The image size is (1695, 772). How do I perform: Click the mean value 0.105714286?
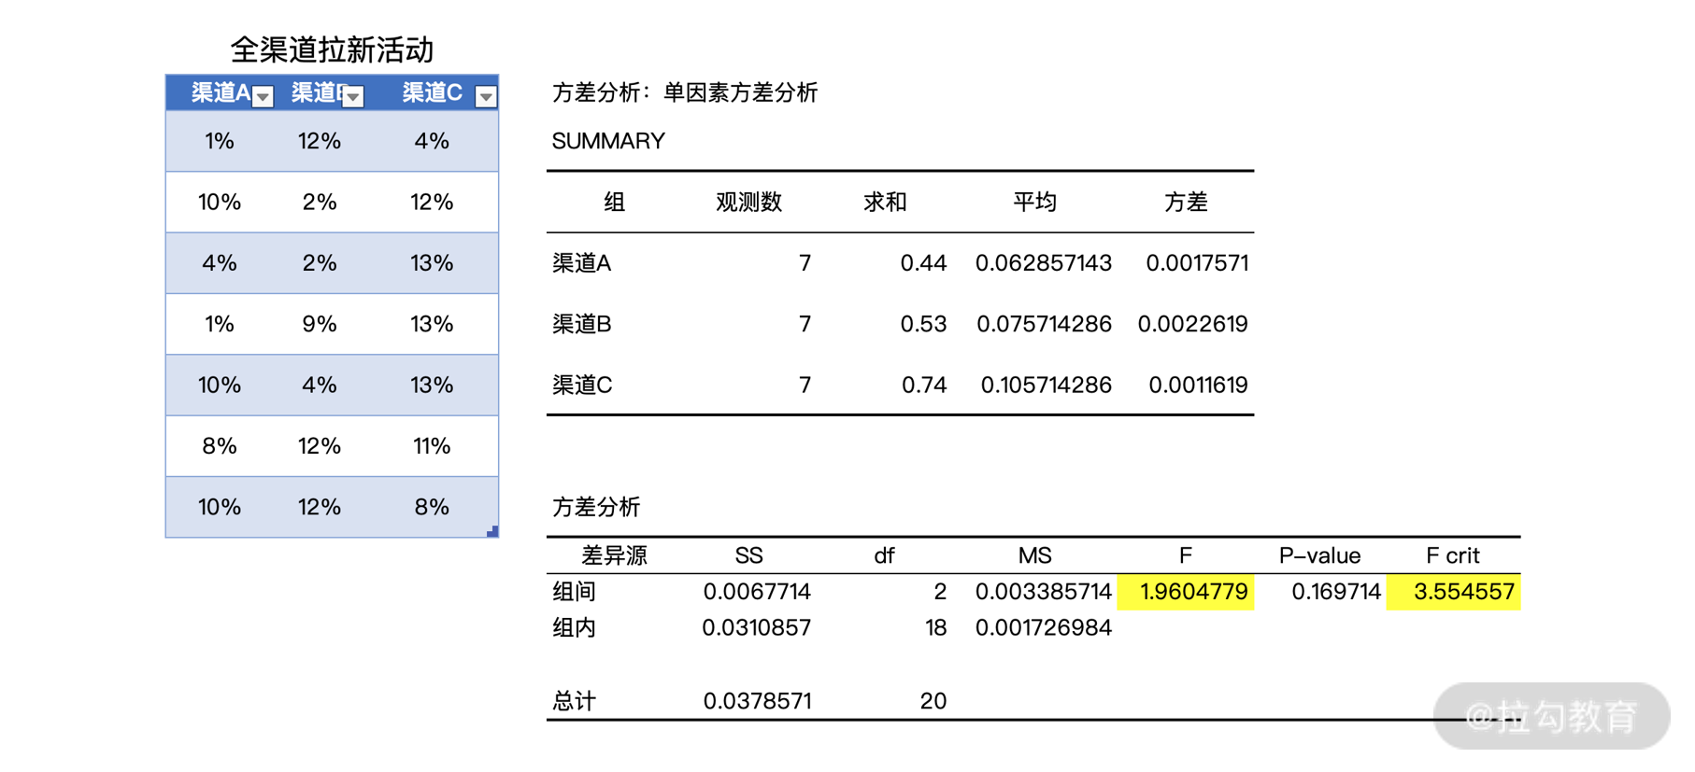pyautogui.click(x=1047, y=385)
